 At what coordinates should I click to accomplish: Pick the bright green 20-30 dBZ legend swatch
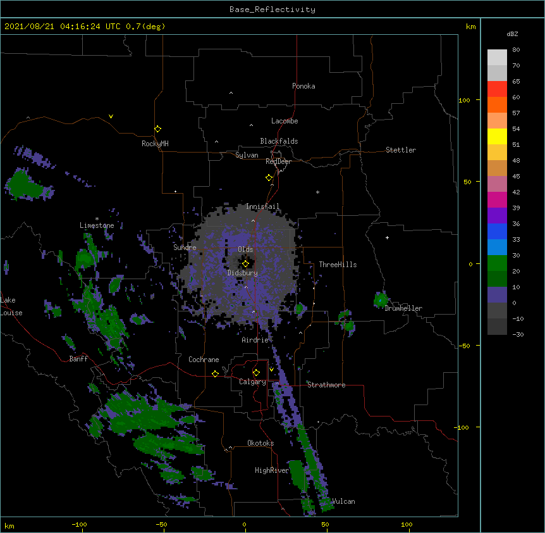497,263
